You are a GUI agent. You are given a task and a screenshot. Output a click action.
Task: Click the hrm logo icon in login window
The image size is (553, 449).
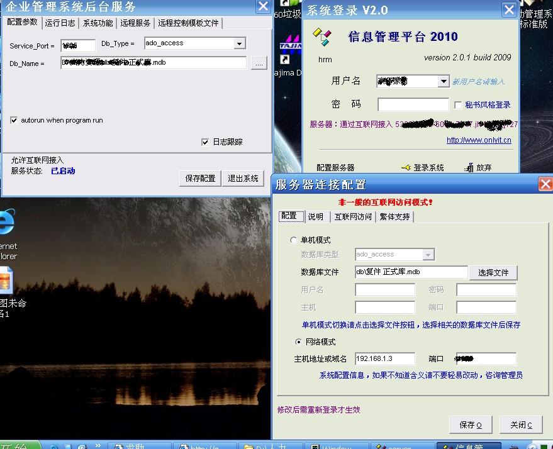[324, 38]
